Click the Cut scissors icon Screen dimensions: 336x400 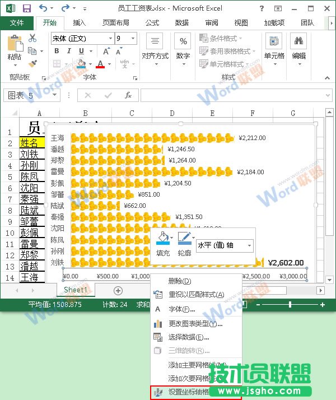pos(32,38)
